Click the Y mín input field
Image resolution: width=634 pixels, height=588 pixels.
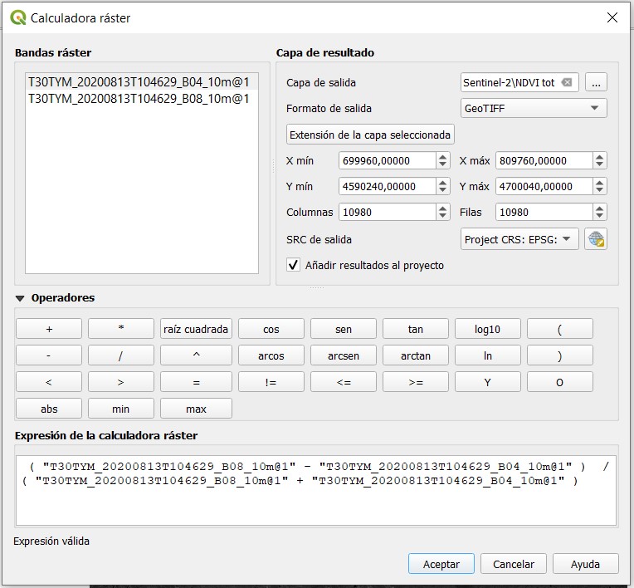click(x=388, y=186)
